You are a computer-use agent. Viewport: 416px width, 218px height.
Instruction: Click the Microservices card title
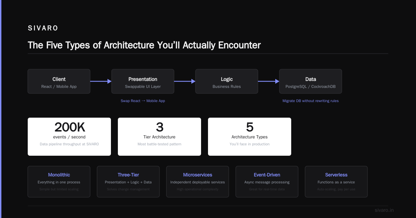point(198,175)
